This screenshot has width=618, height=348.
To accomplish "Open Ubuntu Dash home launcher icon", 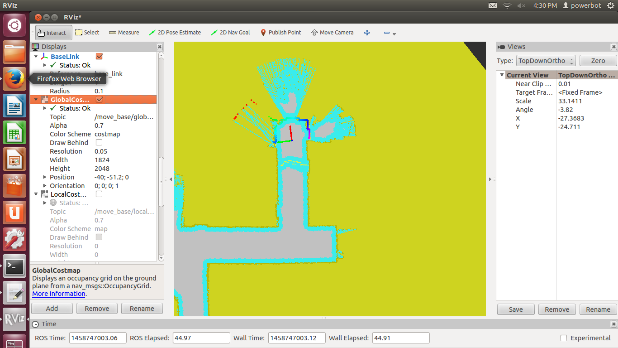I will click(x=14, y=25).
